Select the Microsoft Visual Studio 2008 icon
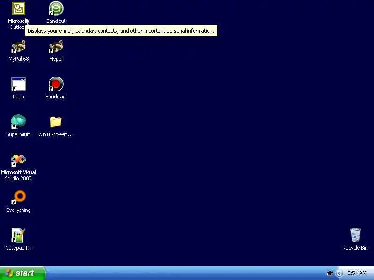This screenshot has height=280, width=374. (18, 160)
